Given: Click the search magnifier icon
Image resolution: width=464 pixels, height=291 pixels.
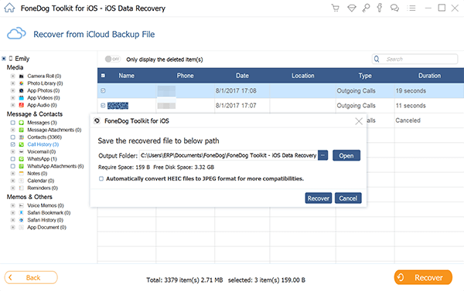Looking at the screenshot, I should click(377, 59).
